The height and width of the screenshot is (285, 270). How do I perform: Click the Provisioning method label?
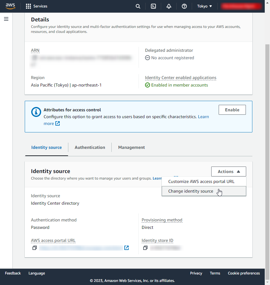coord(162,220)
